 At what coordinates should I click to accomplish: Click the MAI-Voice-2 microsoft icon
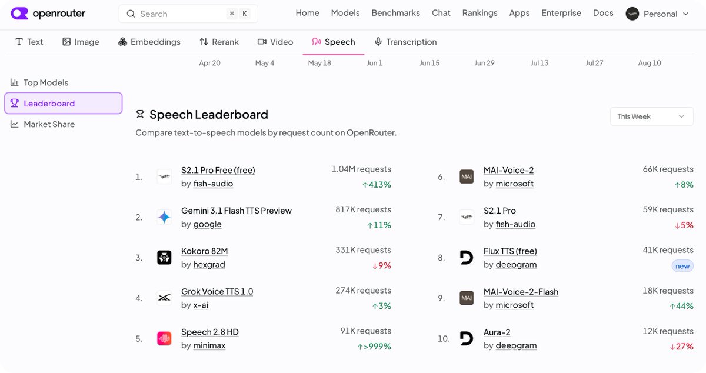tap(467, 176)
